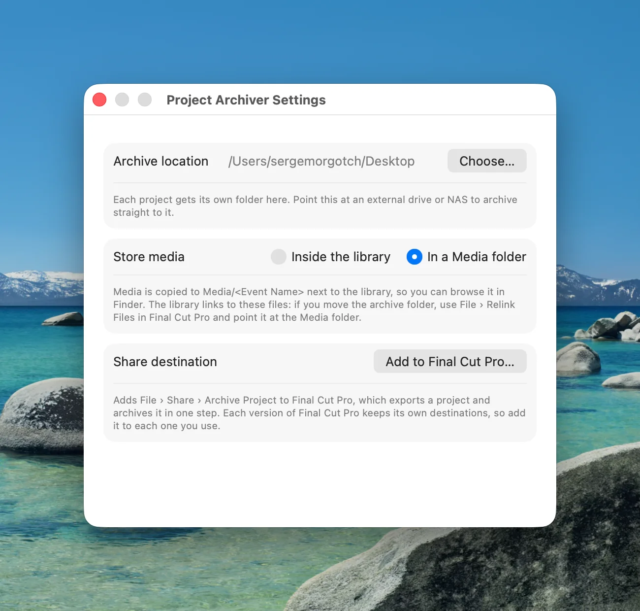Click the "Each project gets its own folder" description

[315, 206]
